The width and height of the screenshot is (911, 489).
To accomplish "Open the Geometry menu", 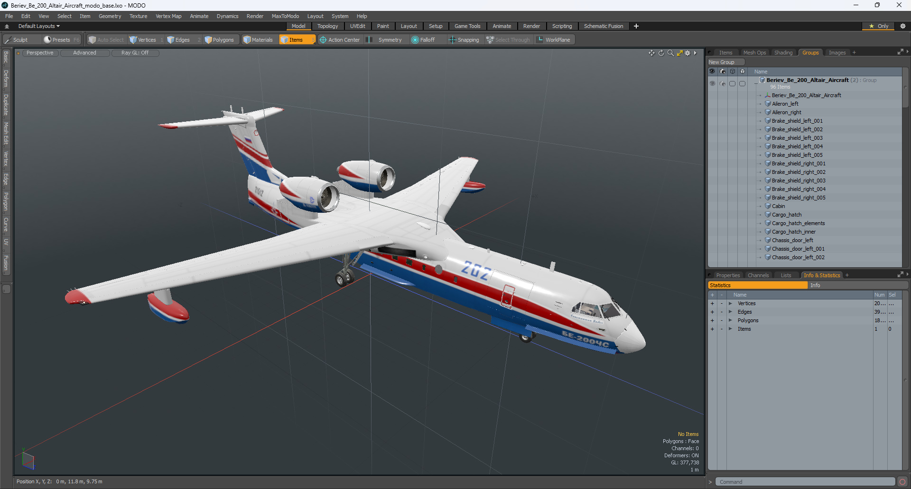I will click(x=110, y=16).
